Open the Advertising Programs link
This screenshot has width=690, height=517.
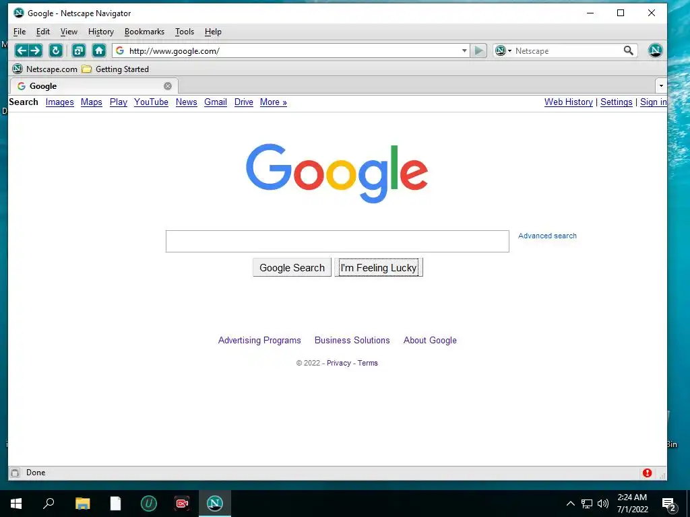[x=259, y=340]
